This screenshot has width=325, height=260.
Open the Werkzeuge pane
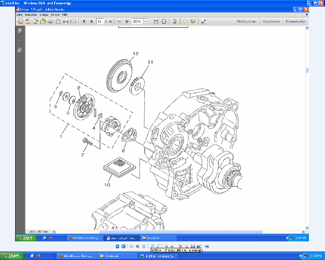click(x=246, y=21)
